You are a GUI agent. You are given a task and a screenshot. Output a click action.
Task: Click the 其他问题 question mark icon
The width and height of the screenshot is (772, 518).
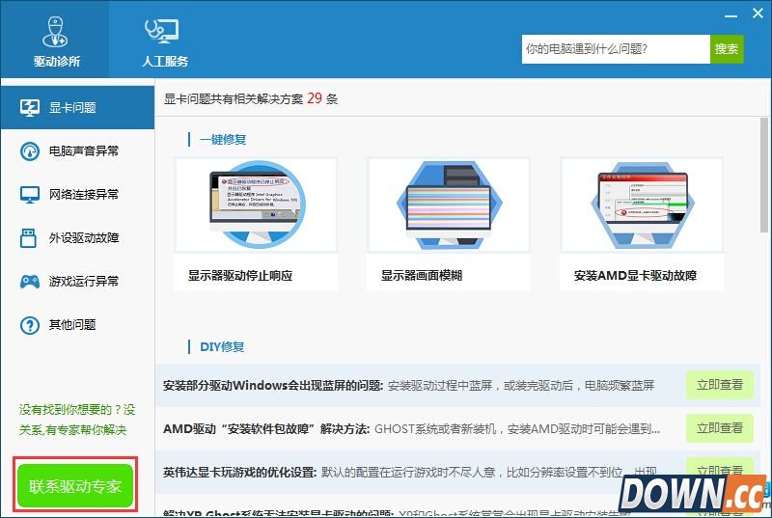click(x=30, y=325)
